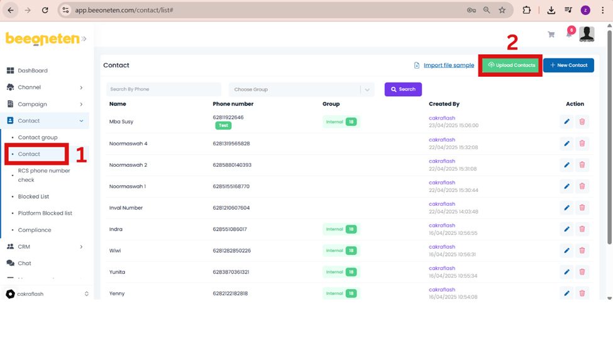Open the Choose Group dropdown
The width and height of the screenshot is (613, 345).
pyautogui.click(x=301, y=89)
